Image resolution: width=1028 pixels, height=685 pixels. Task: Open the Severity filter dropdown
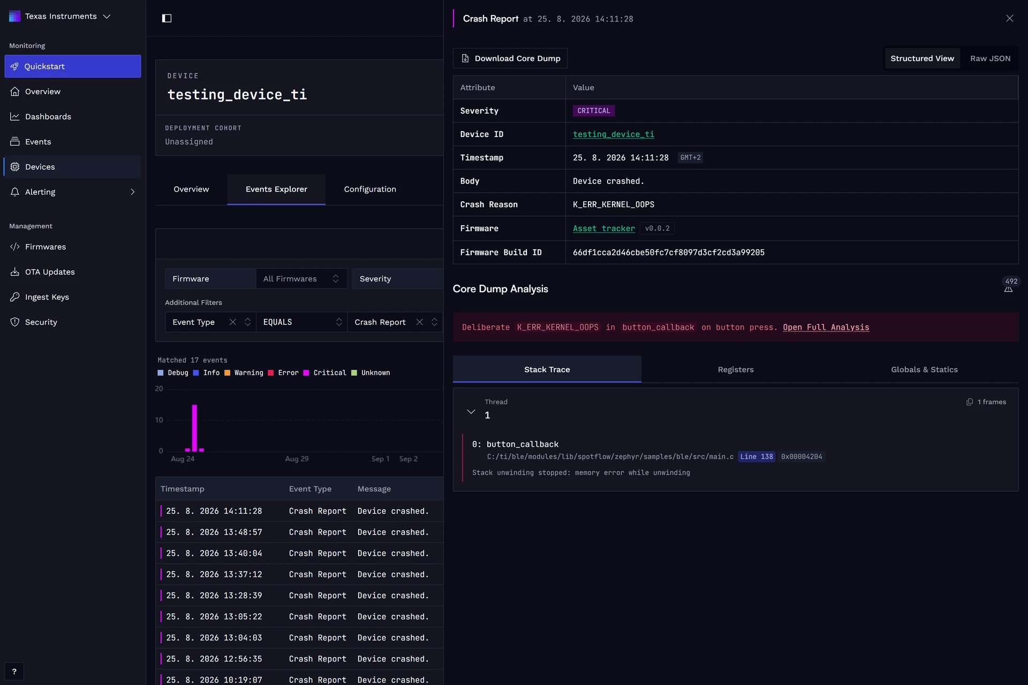point(397,279)
